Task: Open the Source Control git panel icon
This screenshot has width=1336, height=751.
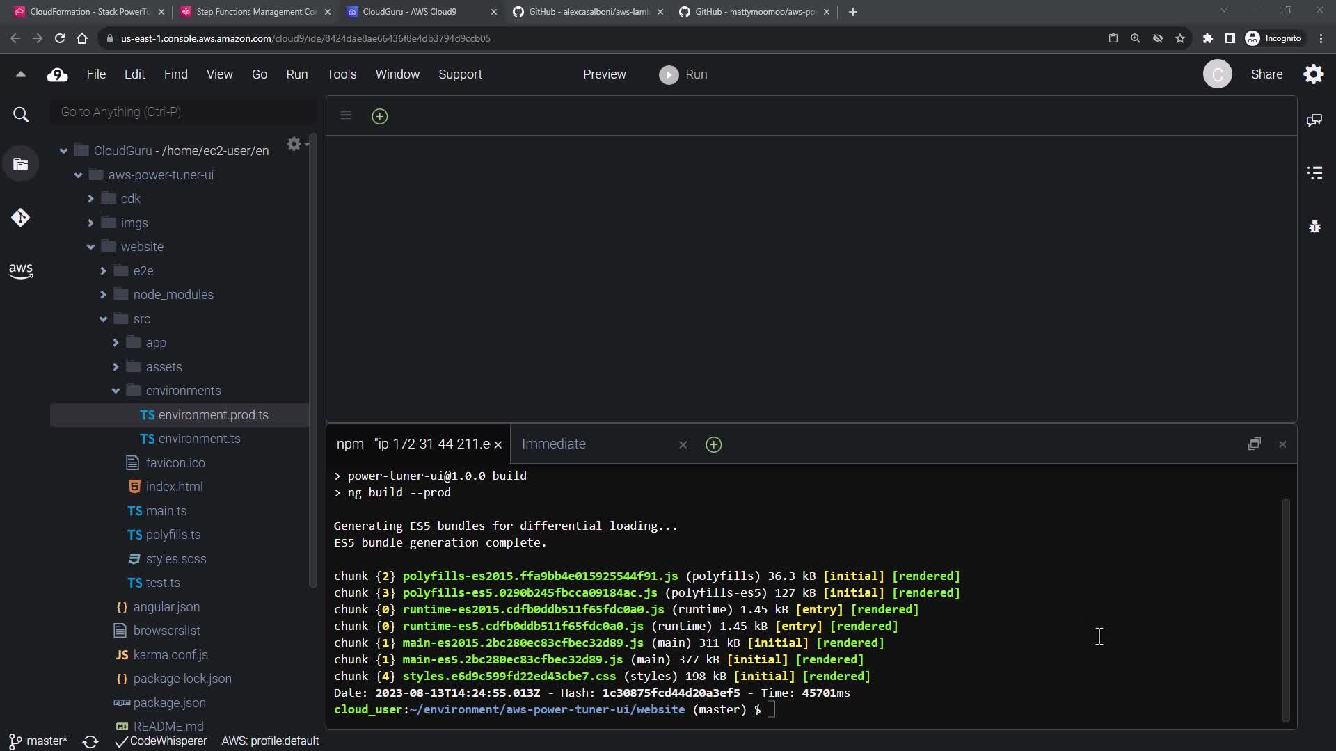Action: (x=20, y=218)
